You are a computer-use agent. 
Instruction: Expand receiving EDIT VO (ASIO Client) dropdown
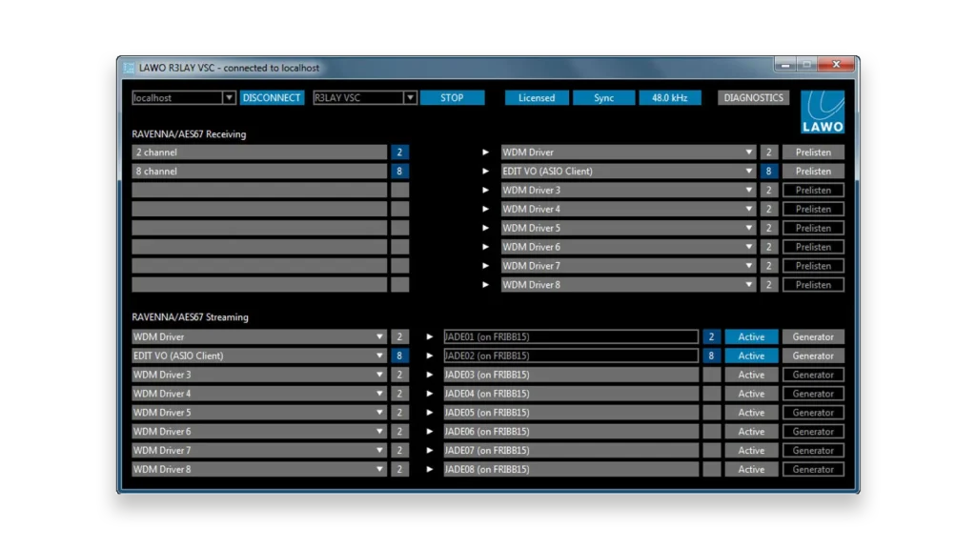(749, 172)
